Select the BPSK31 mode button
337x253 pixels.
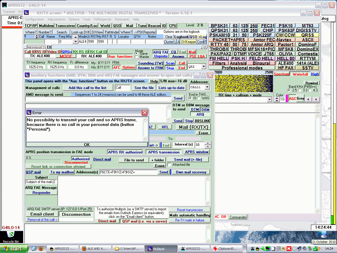(219, 26)
